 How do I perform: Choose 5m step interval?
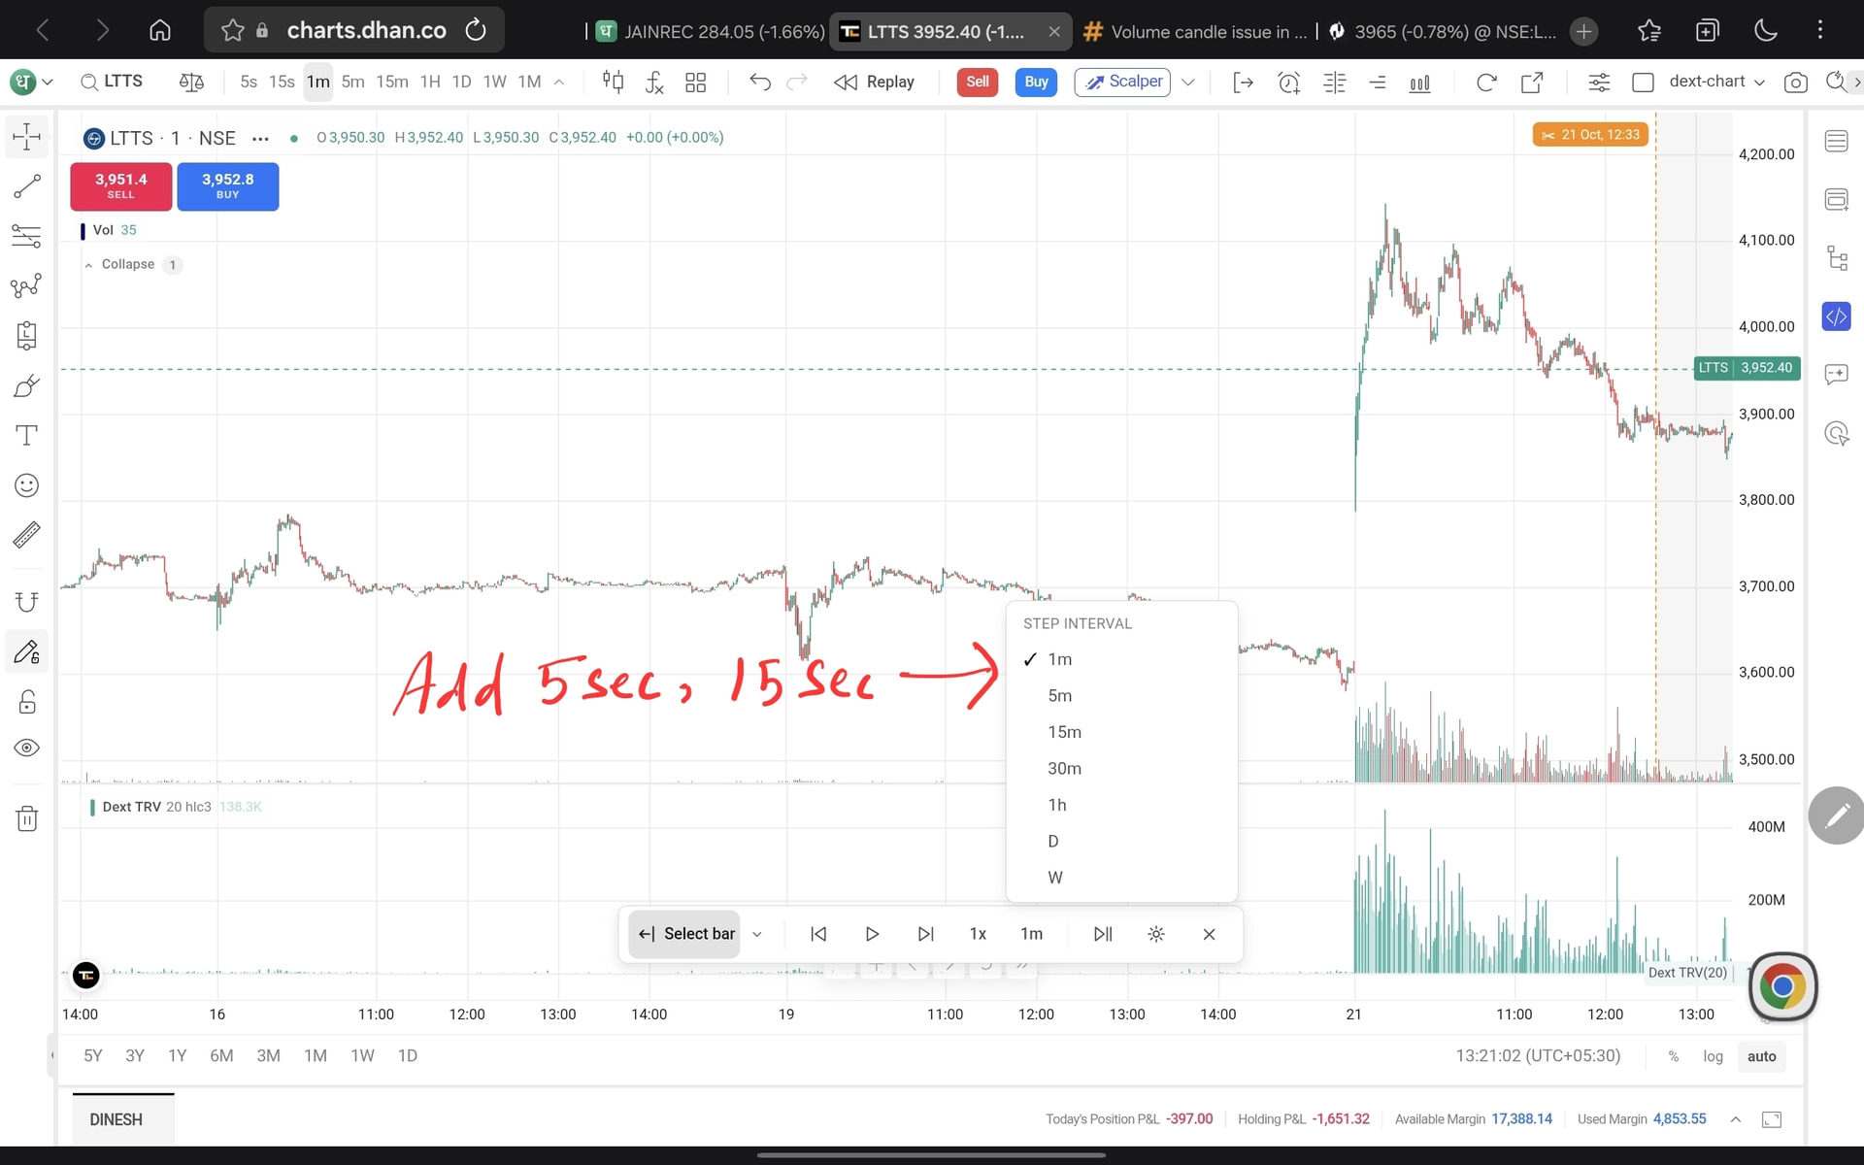pos(1122,696)
